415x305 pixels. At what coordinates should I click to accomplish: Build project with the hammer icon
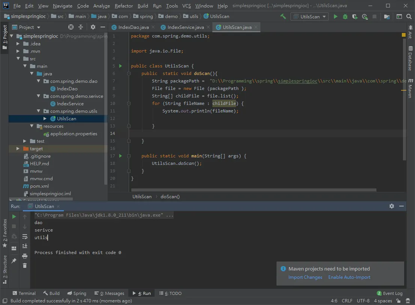(x=283, y=16)
